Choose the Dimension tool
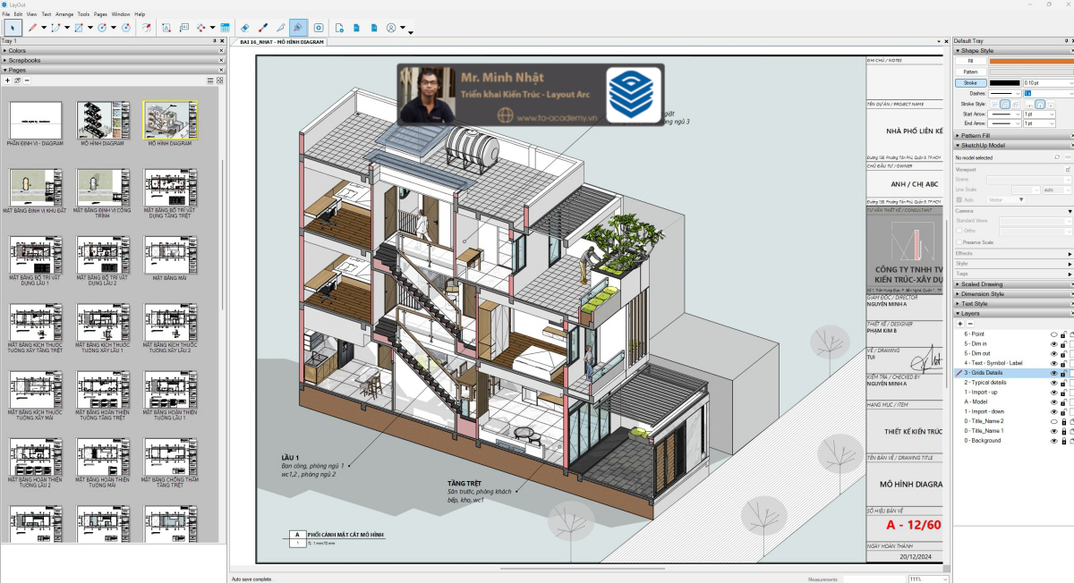 tap(201, 28)
